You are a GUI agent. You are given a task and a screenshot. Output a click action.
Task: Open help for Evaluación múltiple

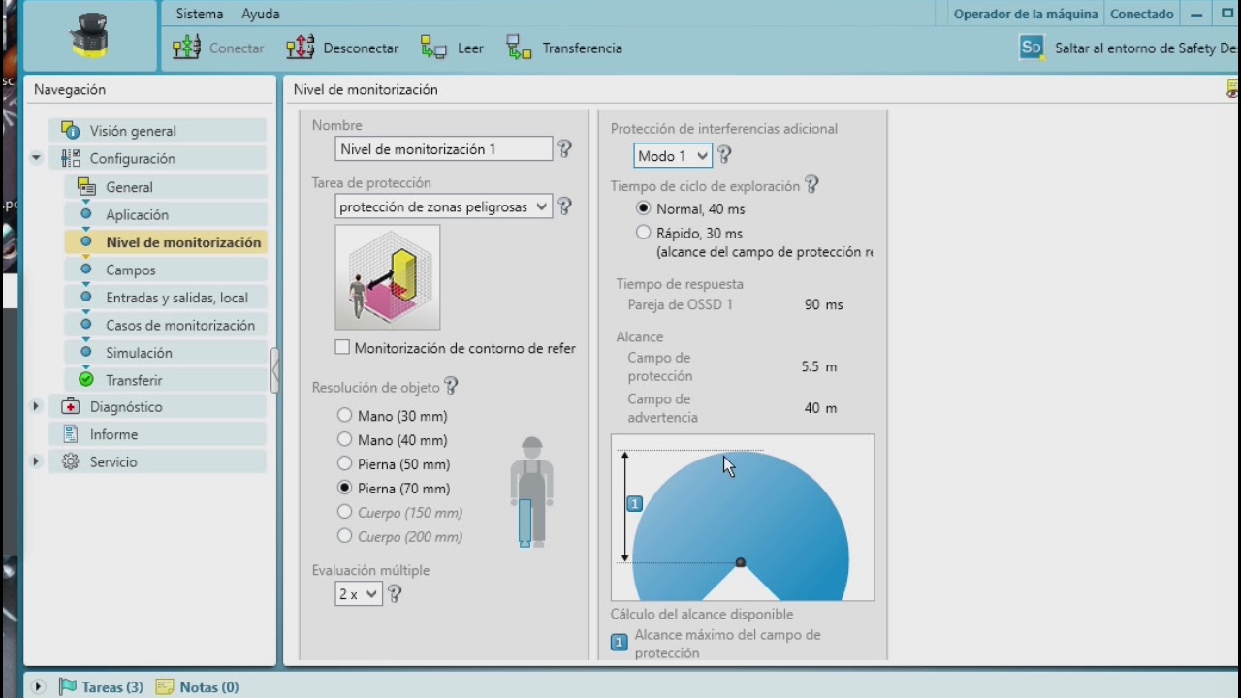(x=395, y=594)
